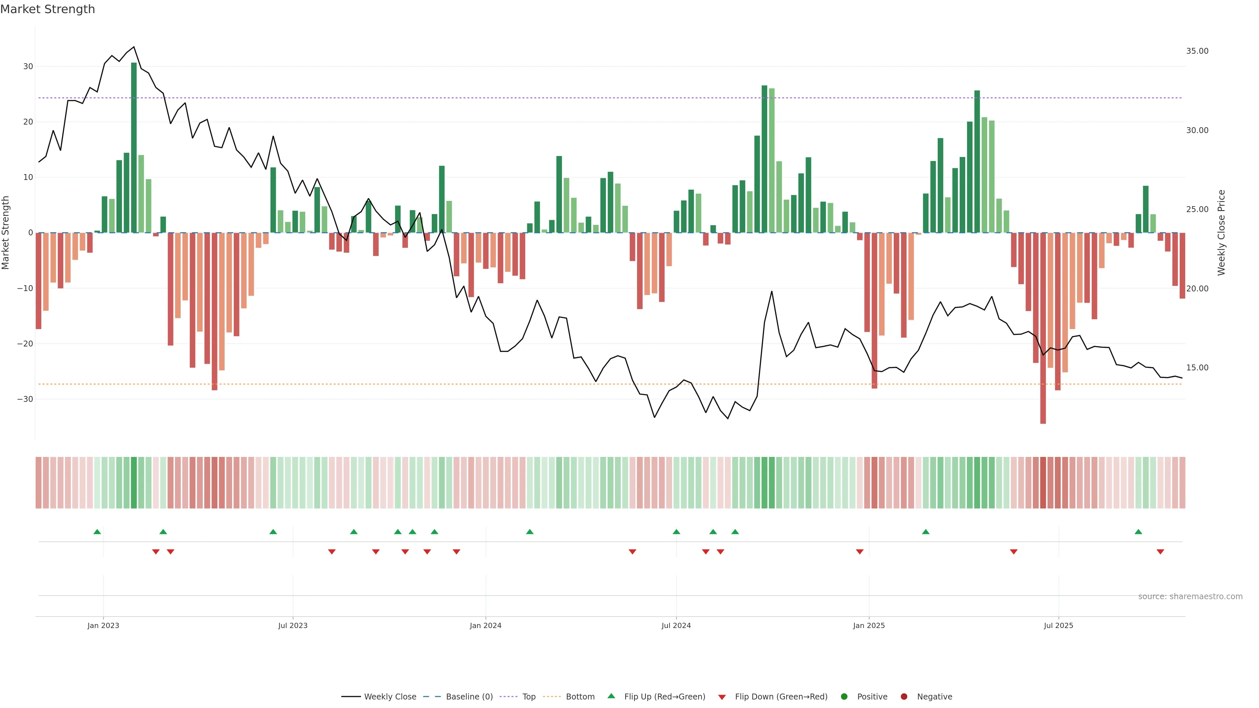Screen dimensions: 1259x708
Task: Click the rightmost green flip-up triangle marker
Action: pos(1138,532)
